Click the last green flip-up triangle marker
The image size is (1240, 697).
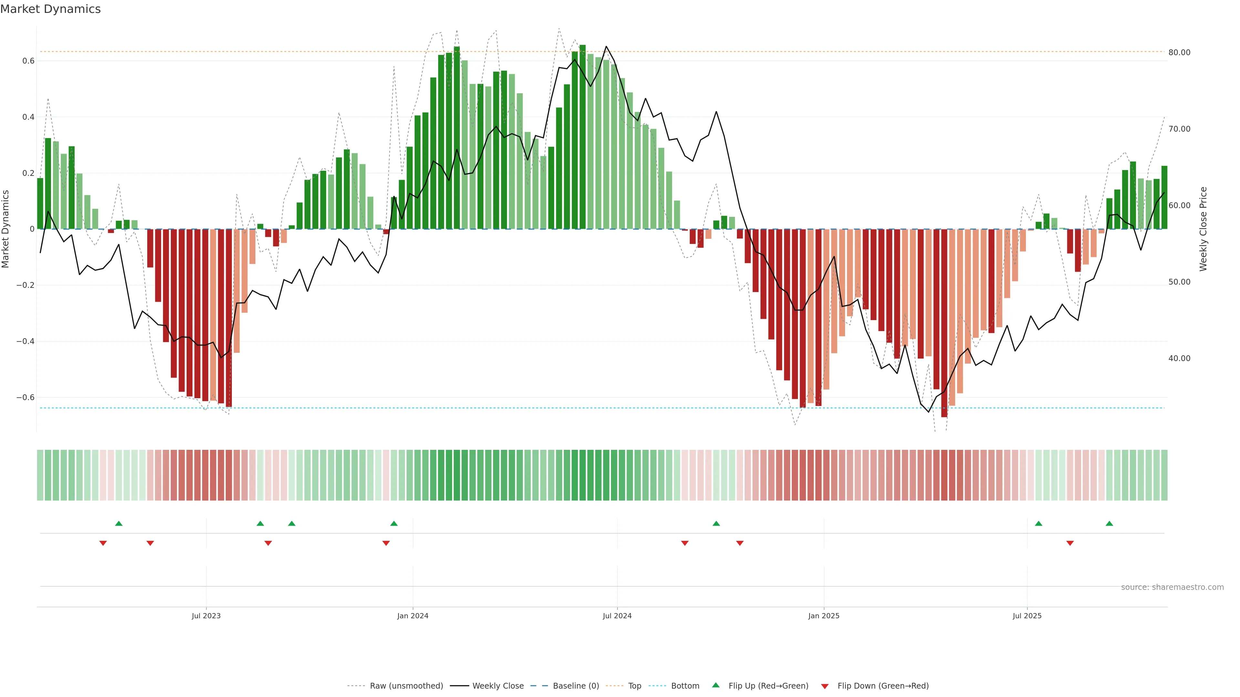click(x=1109, y=523)
